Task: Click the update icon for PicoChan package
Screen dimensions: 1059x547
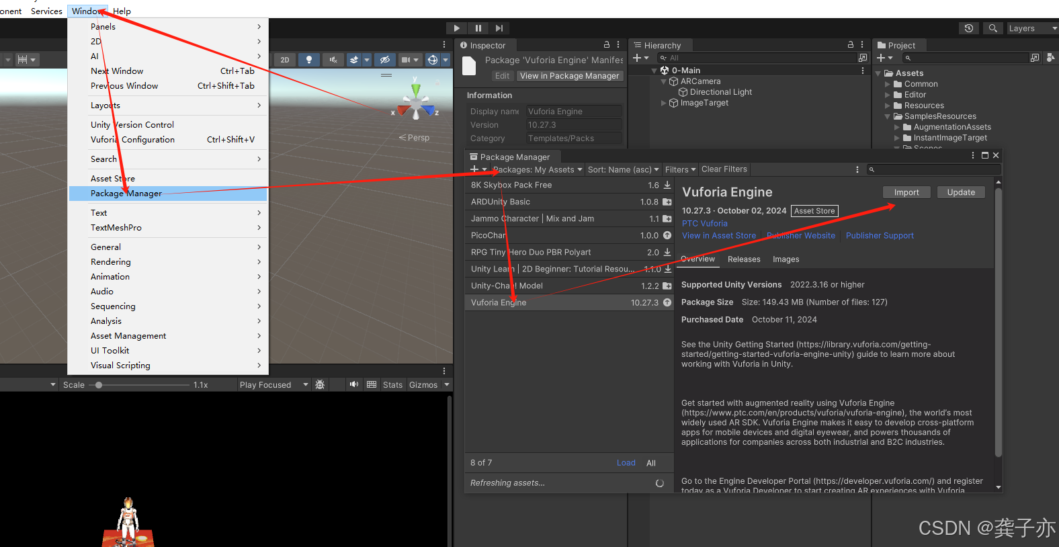Action: (x=667, y=235)
